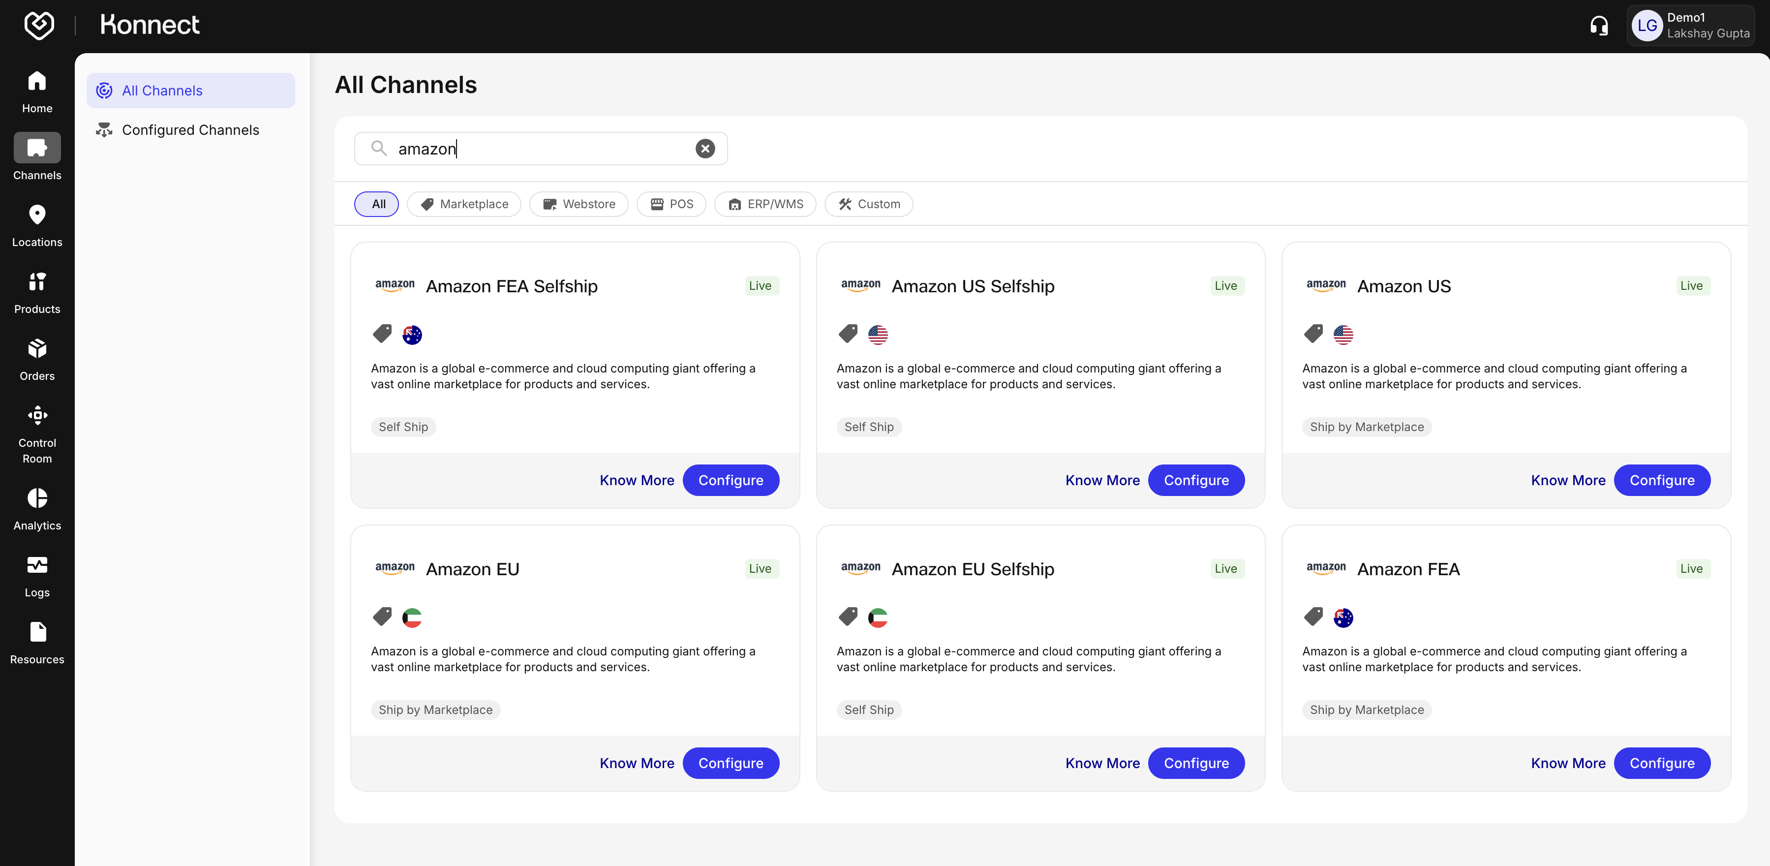The image size is (1770, 866).
Task: Open the Orders box icon
Action: click(x=37, y=359)
